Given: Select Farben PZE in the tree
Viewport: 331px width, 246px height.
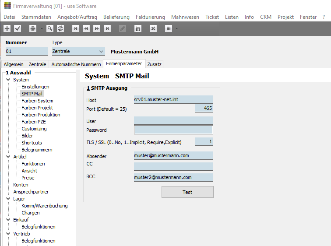Looking at the screenshot, I should coord(34,122).
